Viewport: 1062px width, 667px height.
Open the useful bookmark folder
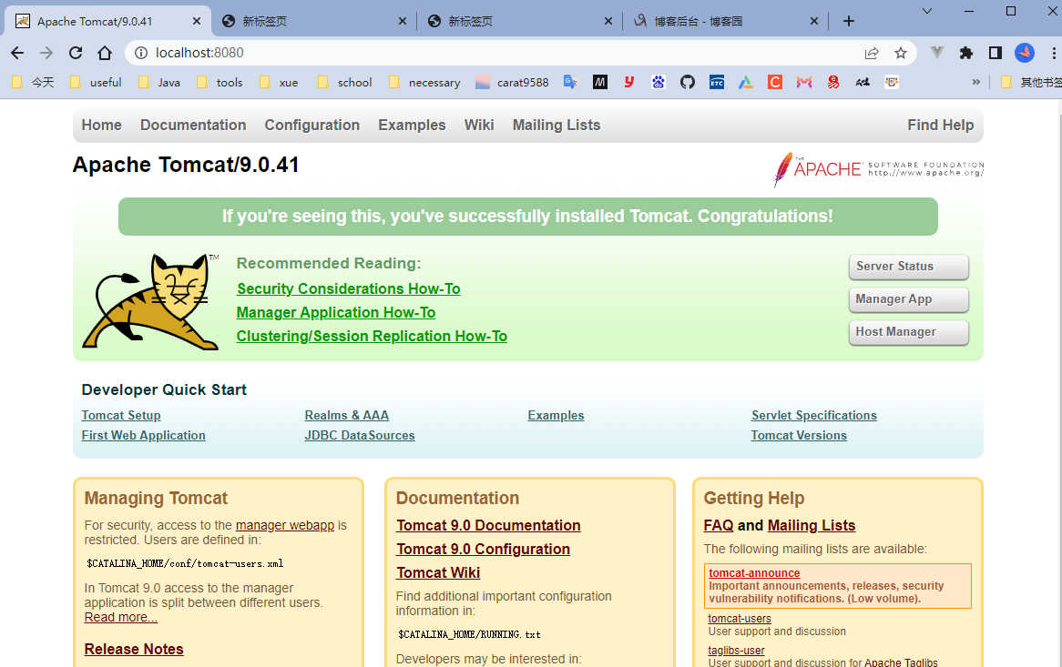97,83
